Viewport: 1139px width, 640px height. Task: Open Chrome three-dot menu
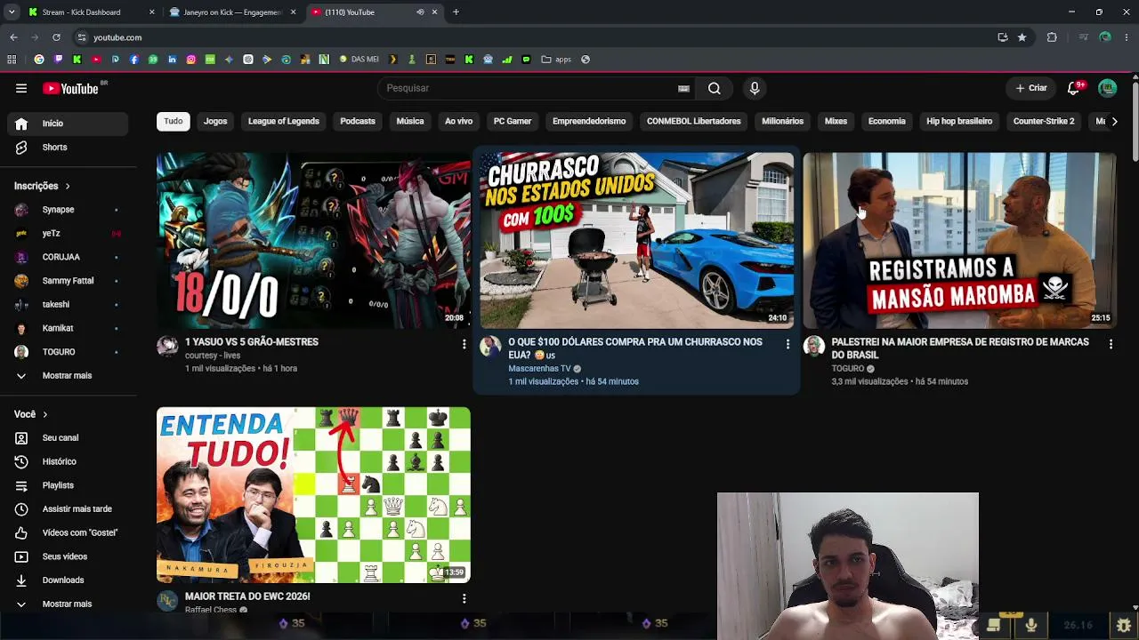(x=1127, y=37)
